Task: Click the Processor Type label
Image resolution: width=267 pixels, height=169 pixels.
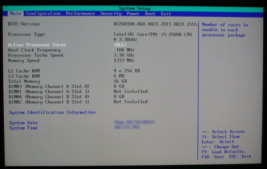Action: (26, 34)
